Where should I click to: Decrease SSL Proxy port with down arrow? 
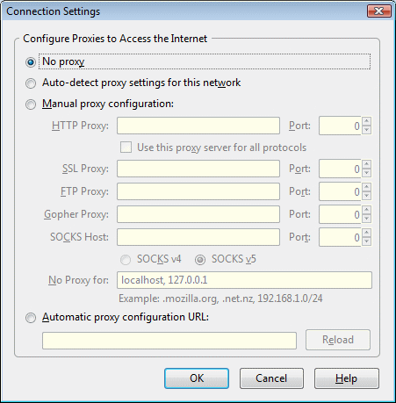[x=366, y=173]
